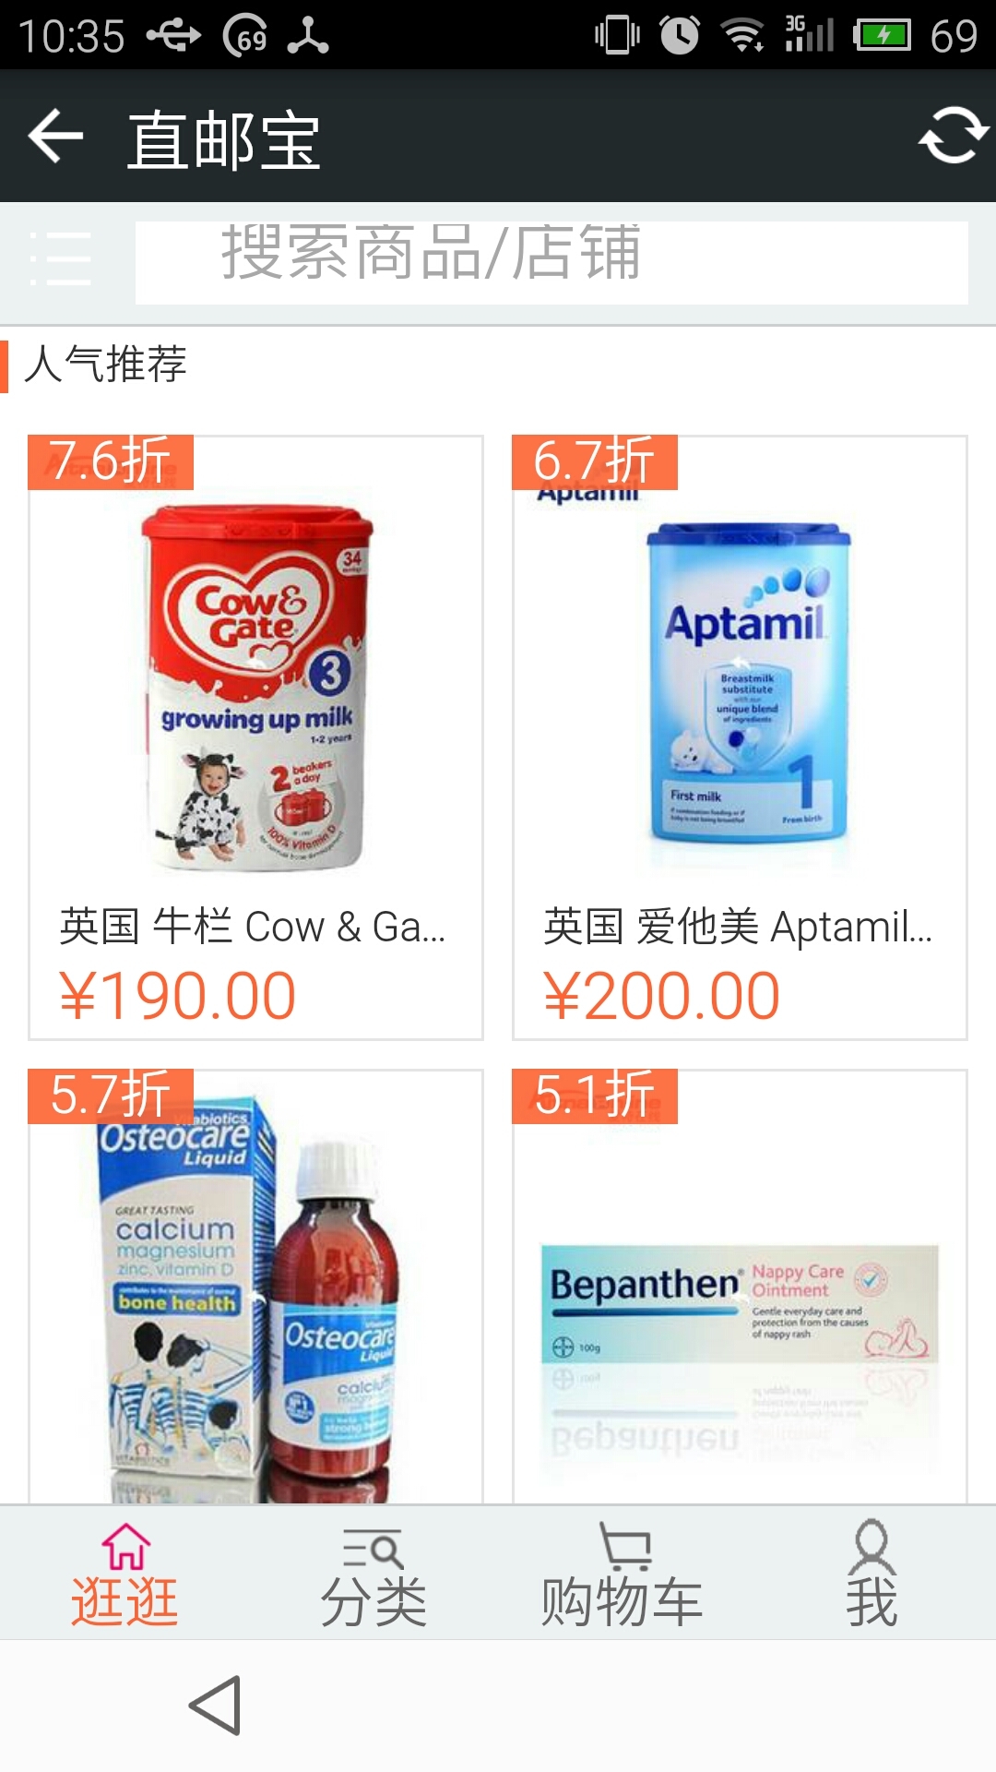996x1772 pixels.
Task: Open the 分类 category search icon
Action: click(373, 1548)
